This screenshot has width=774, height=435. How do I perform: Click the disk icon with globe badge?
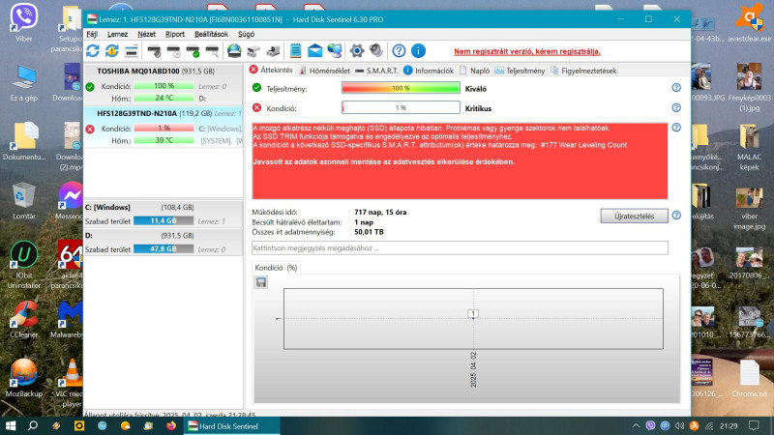coord(155,51)
